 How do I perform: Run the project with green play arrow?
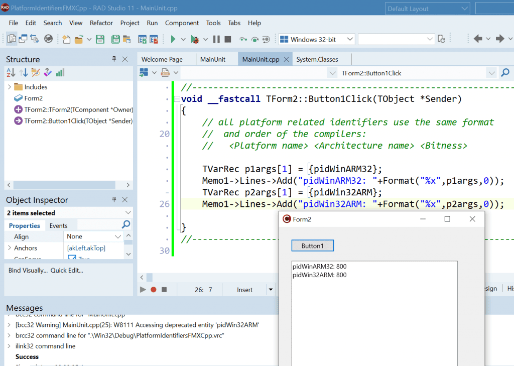[173, 39]
